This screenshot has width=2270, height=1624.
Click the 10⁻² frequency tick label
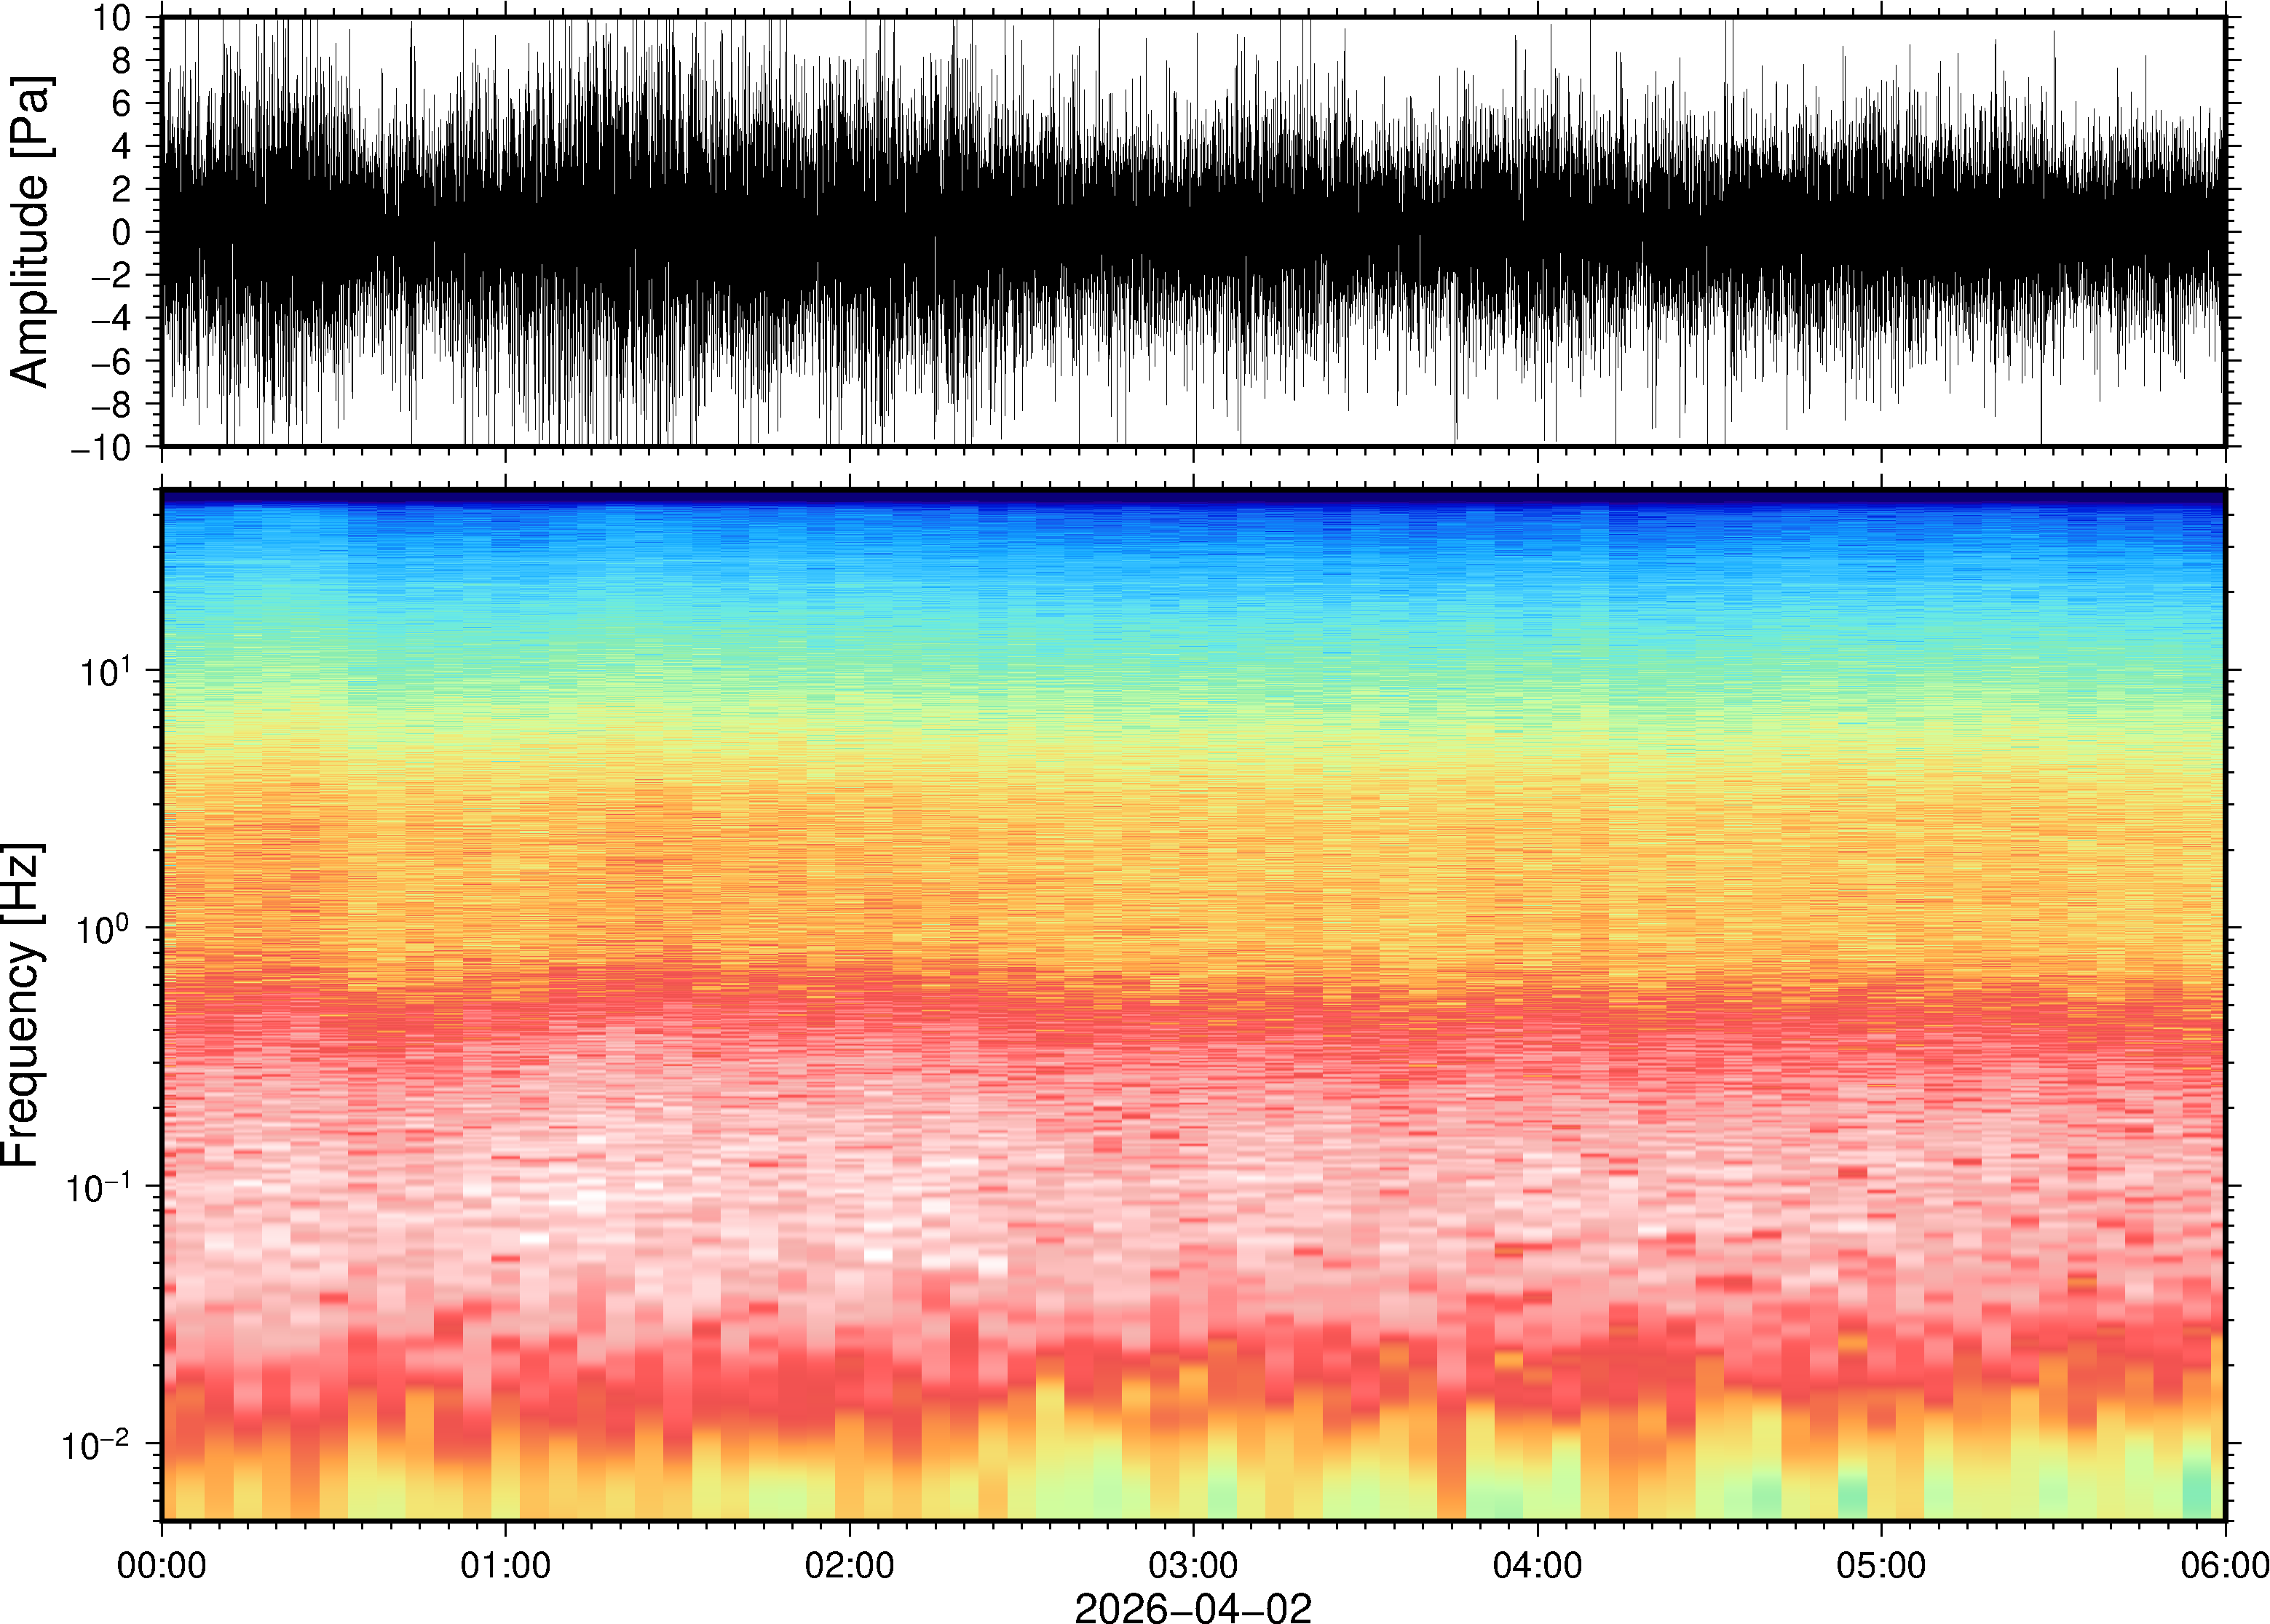tap(96, 1444)
